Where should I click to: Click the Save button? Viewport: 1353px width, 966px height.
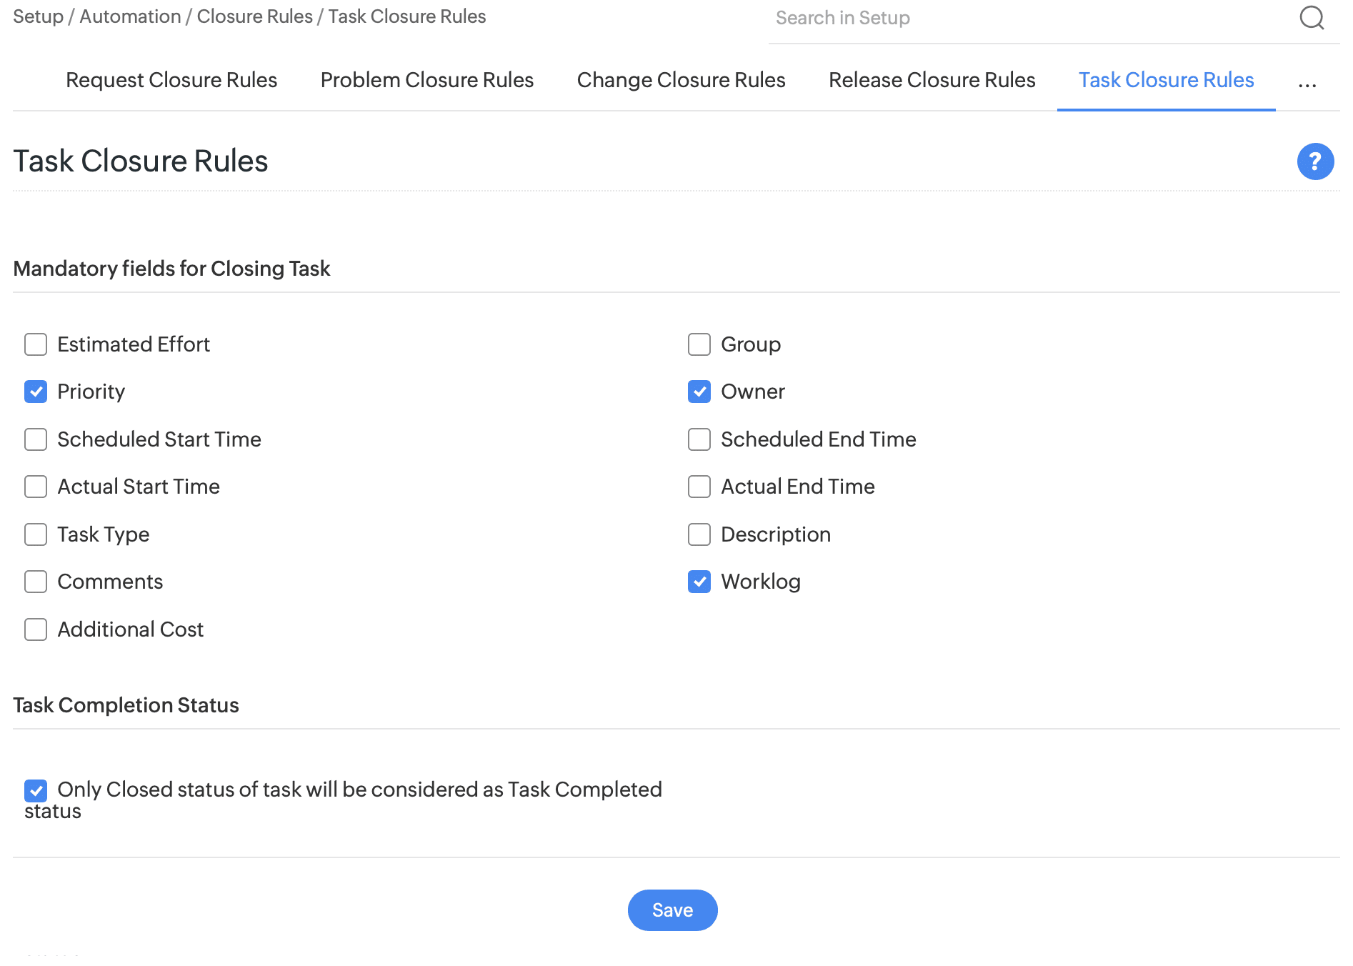point(672,910)
